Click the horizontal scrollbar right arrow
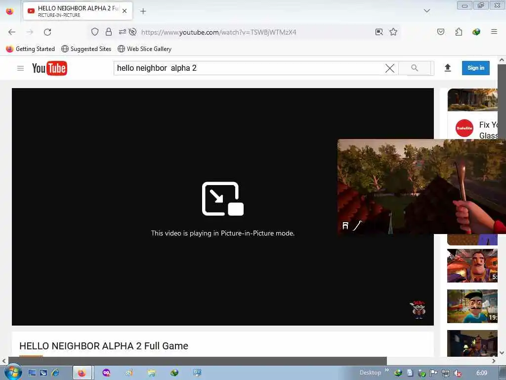506x380 pixels. tap(494, 361)
